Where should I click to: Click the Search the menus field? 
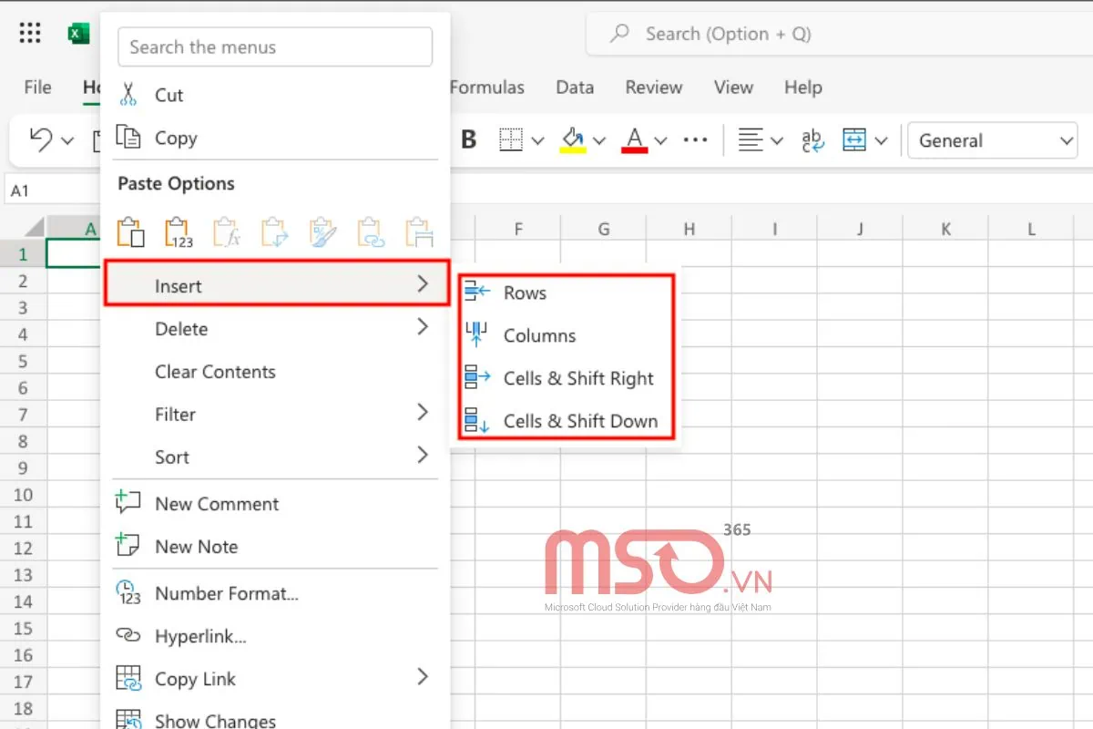[275, 47]
